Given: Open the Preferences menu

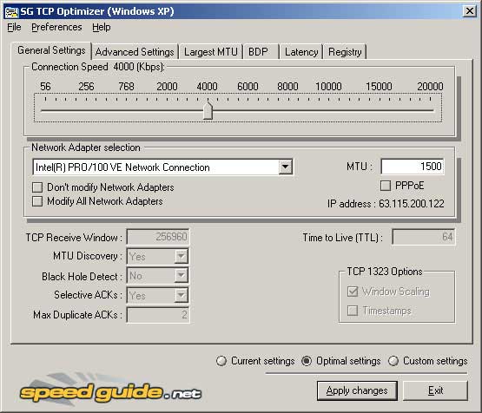Looking at the screenshot, I should tap(56, 27).
